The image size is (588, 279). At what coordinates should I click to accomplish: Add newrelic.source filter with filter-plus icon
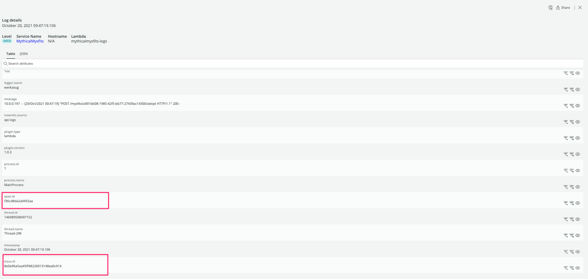point(566,122)
